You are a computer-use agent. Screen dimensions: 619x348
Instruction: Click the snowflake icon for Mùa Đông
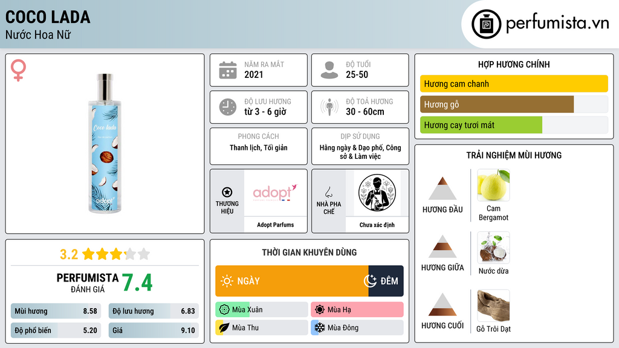click(320, 327)
